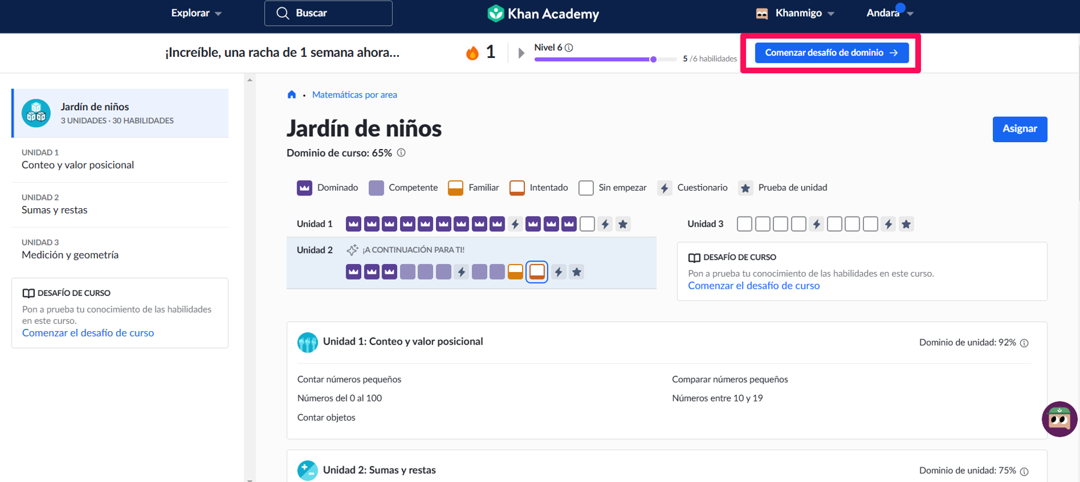This screenshot has width=1080, height=482.
Task: Open the Unidad 1: Conteo y valor posicional heading
Action: [403, 342]
